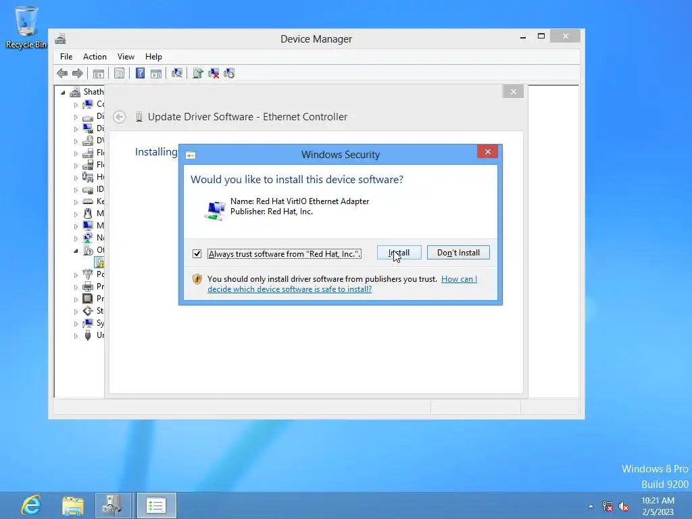Toggle the Show/Hide Action Pane toolbar icon
This screenshot has width=692, height=519.
coord(156,73)
